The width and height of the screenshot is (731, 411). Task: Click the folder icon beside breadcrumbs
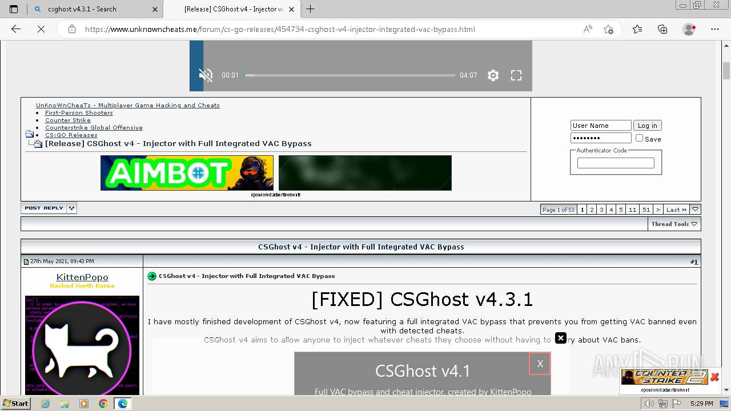pos(29,135)
